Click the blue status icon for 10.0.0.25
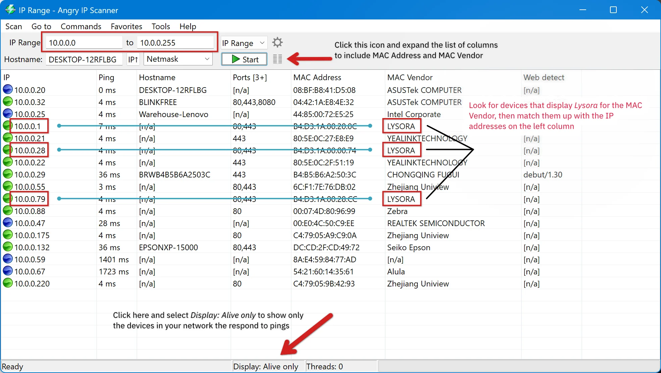This screenshot has width=661, height=373. [8, 114]
